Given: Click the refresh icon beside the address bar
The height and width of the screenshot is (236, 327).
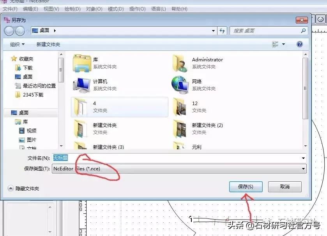Looking at the screenshot, I should [222, 31].
